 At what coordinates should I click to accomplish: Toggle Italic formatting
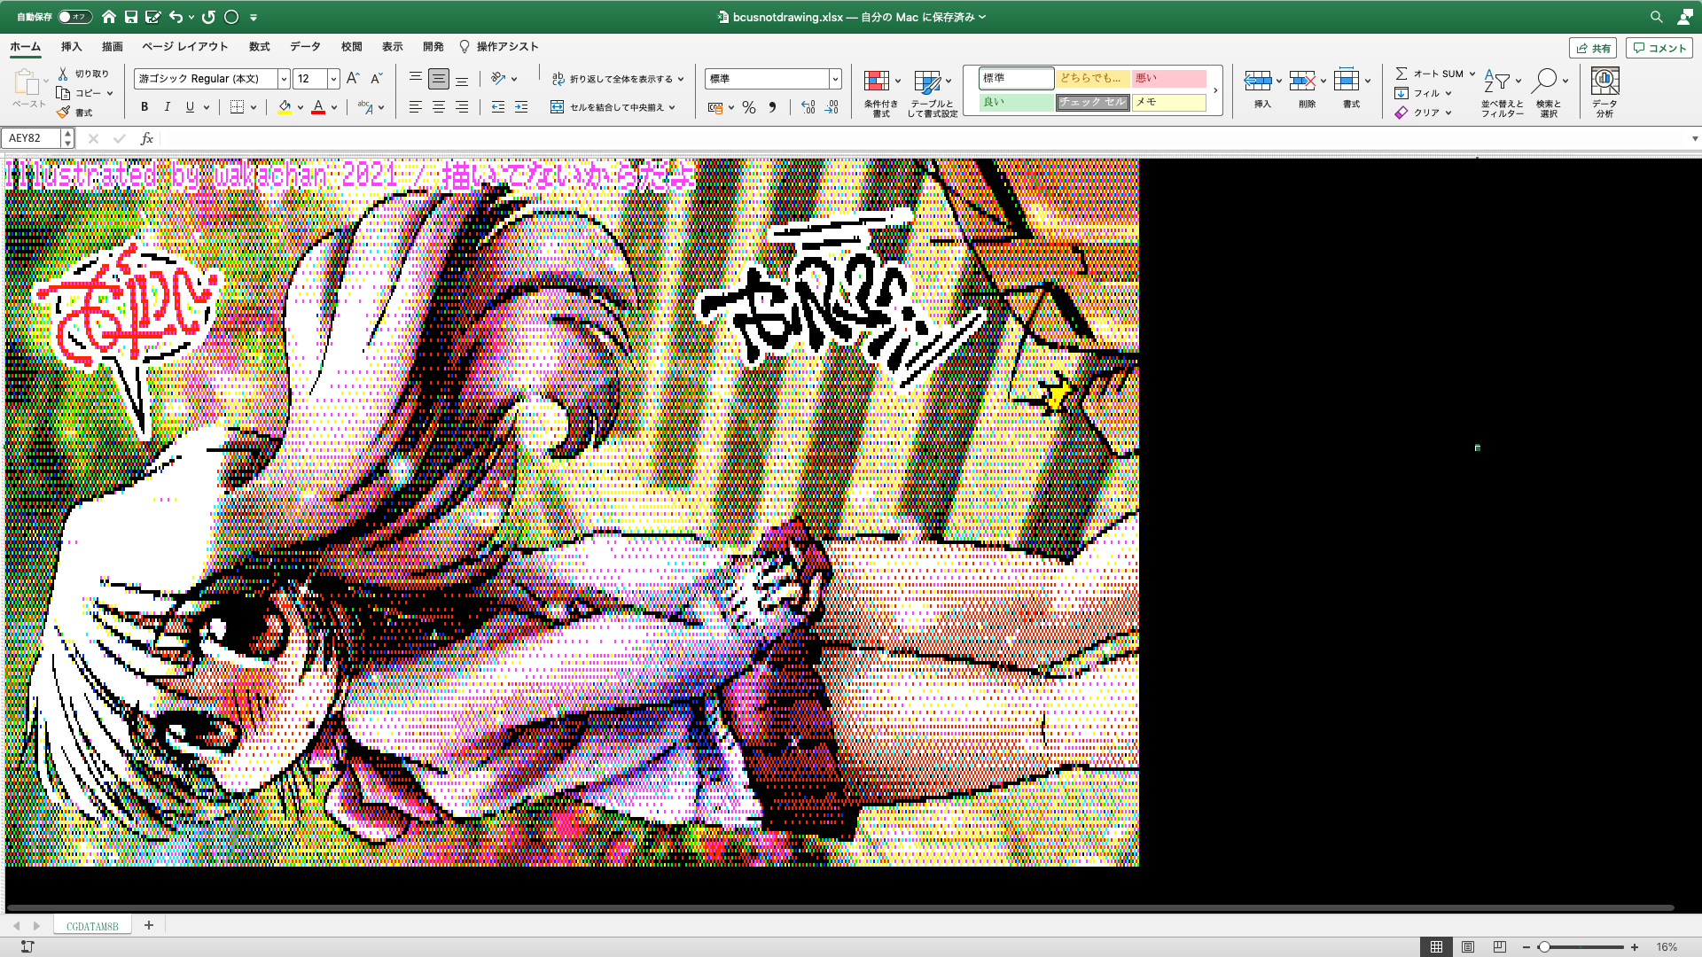(167, 107)
